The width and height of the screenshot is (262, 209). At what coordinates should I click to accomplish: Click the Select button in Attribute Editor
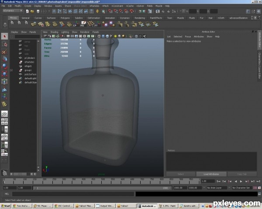coord(181,174)
